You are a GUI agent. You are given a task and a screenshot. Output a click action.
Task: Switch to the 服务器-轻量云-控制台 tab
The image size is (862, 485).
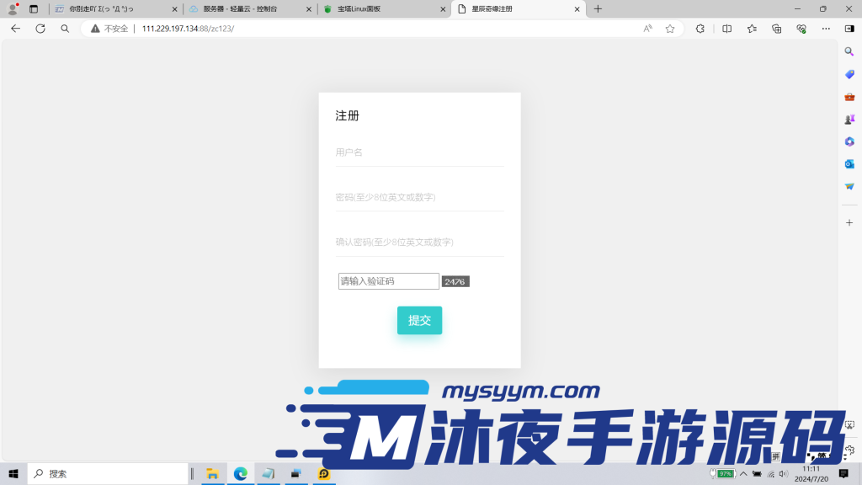click(239, 9)
